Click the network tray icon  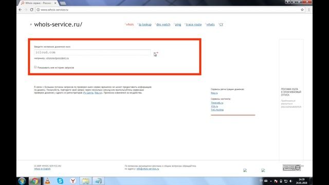[286, 181]
